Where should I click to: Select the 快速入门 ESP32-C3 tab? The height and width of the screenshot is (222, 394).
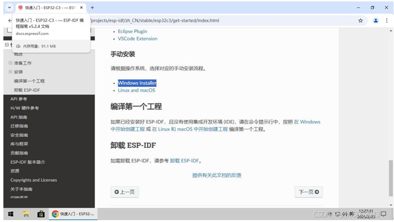point(50,8)
